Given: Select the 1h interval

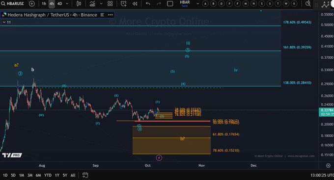Looking at the screenshot, I should pos(44,3).
